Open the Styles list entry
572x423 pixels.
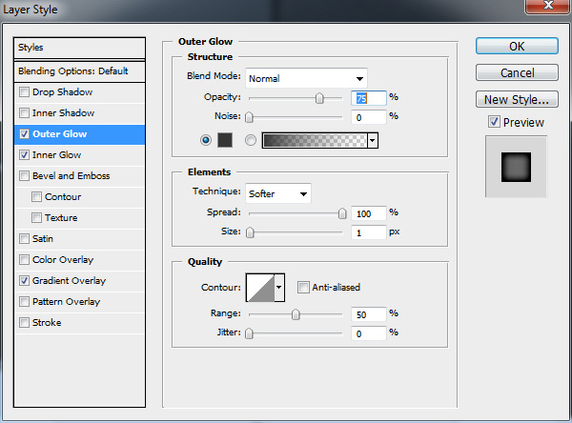79,48
